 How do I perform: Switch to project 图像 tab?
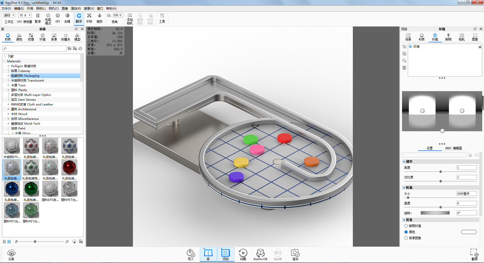pos(475,37)
